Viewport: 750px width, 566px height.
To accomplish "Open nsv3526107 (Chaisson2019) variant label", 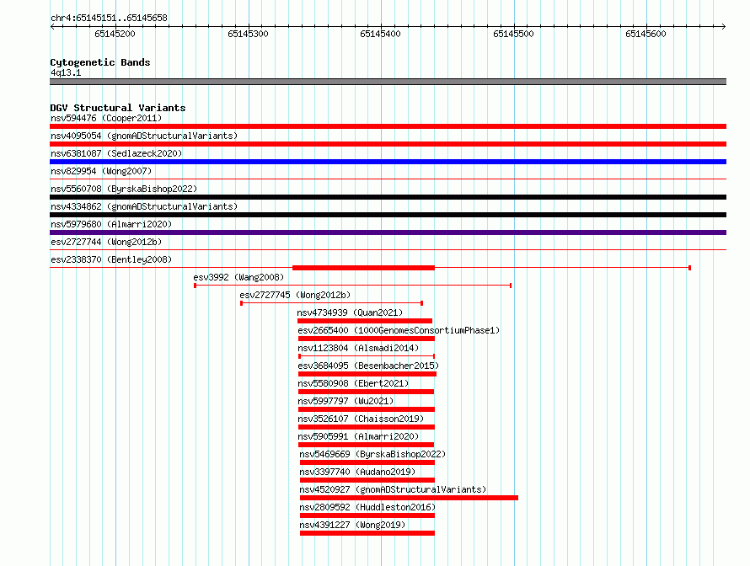I will click(x=361, y=419).
